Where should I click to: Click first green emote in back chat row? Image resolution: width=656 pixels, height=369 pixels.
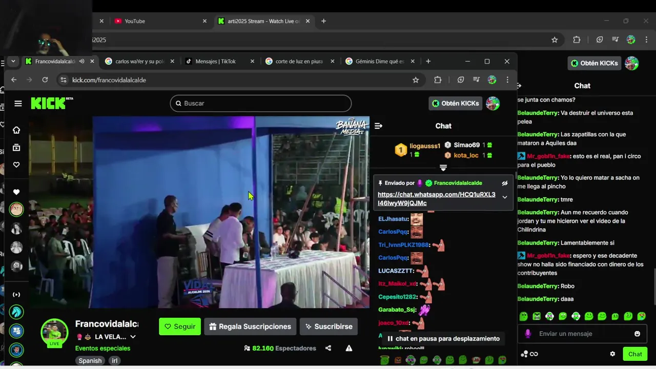coord(523,316)
